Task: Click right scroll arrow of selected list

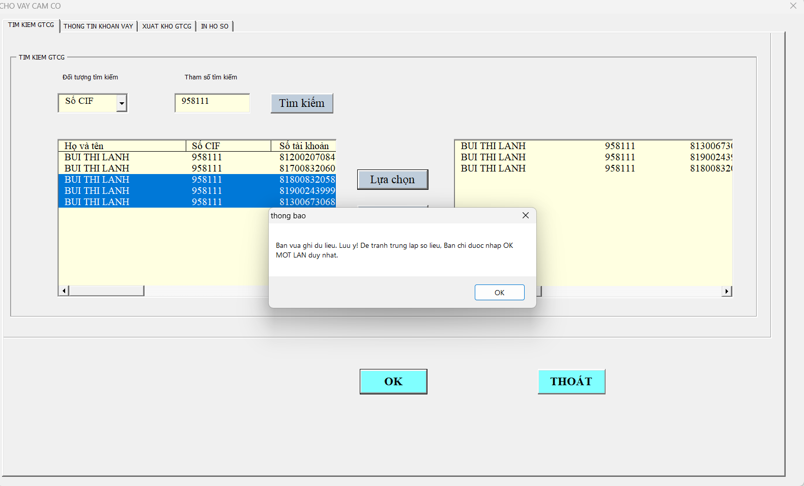Action: (x=727, y=291)
